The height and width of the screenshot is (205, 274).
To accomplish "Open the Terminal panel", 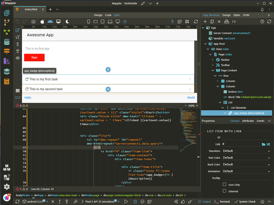I will [x=222, y=202].
